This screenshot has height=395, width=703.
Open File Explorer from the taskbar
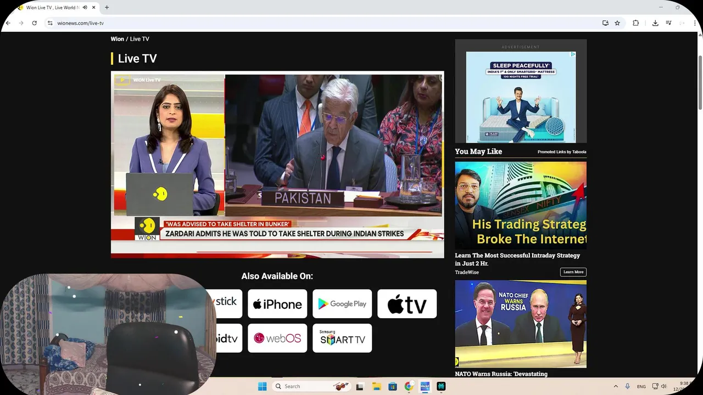[x=376, y=386]
